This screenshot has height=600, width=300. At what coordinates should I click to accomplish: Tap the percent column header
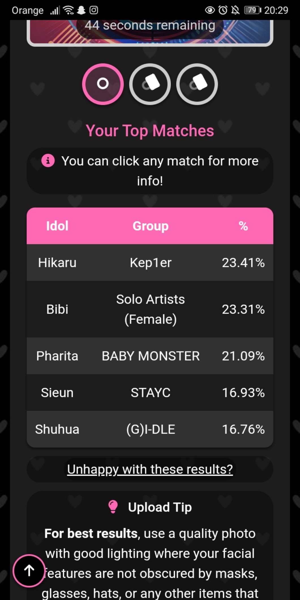point(243,226)
